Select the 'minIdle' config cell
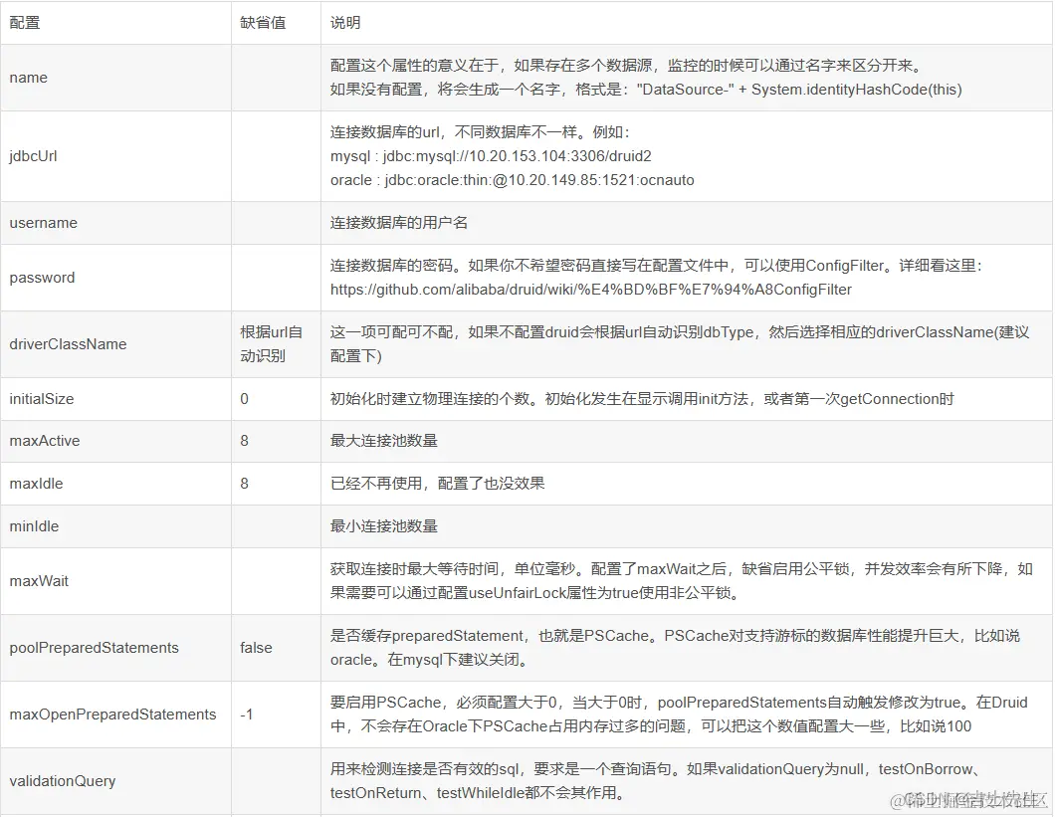1055x817 pixels. click(115, 526)
